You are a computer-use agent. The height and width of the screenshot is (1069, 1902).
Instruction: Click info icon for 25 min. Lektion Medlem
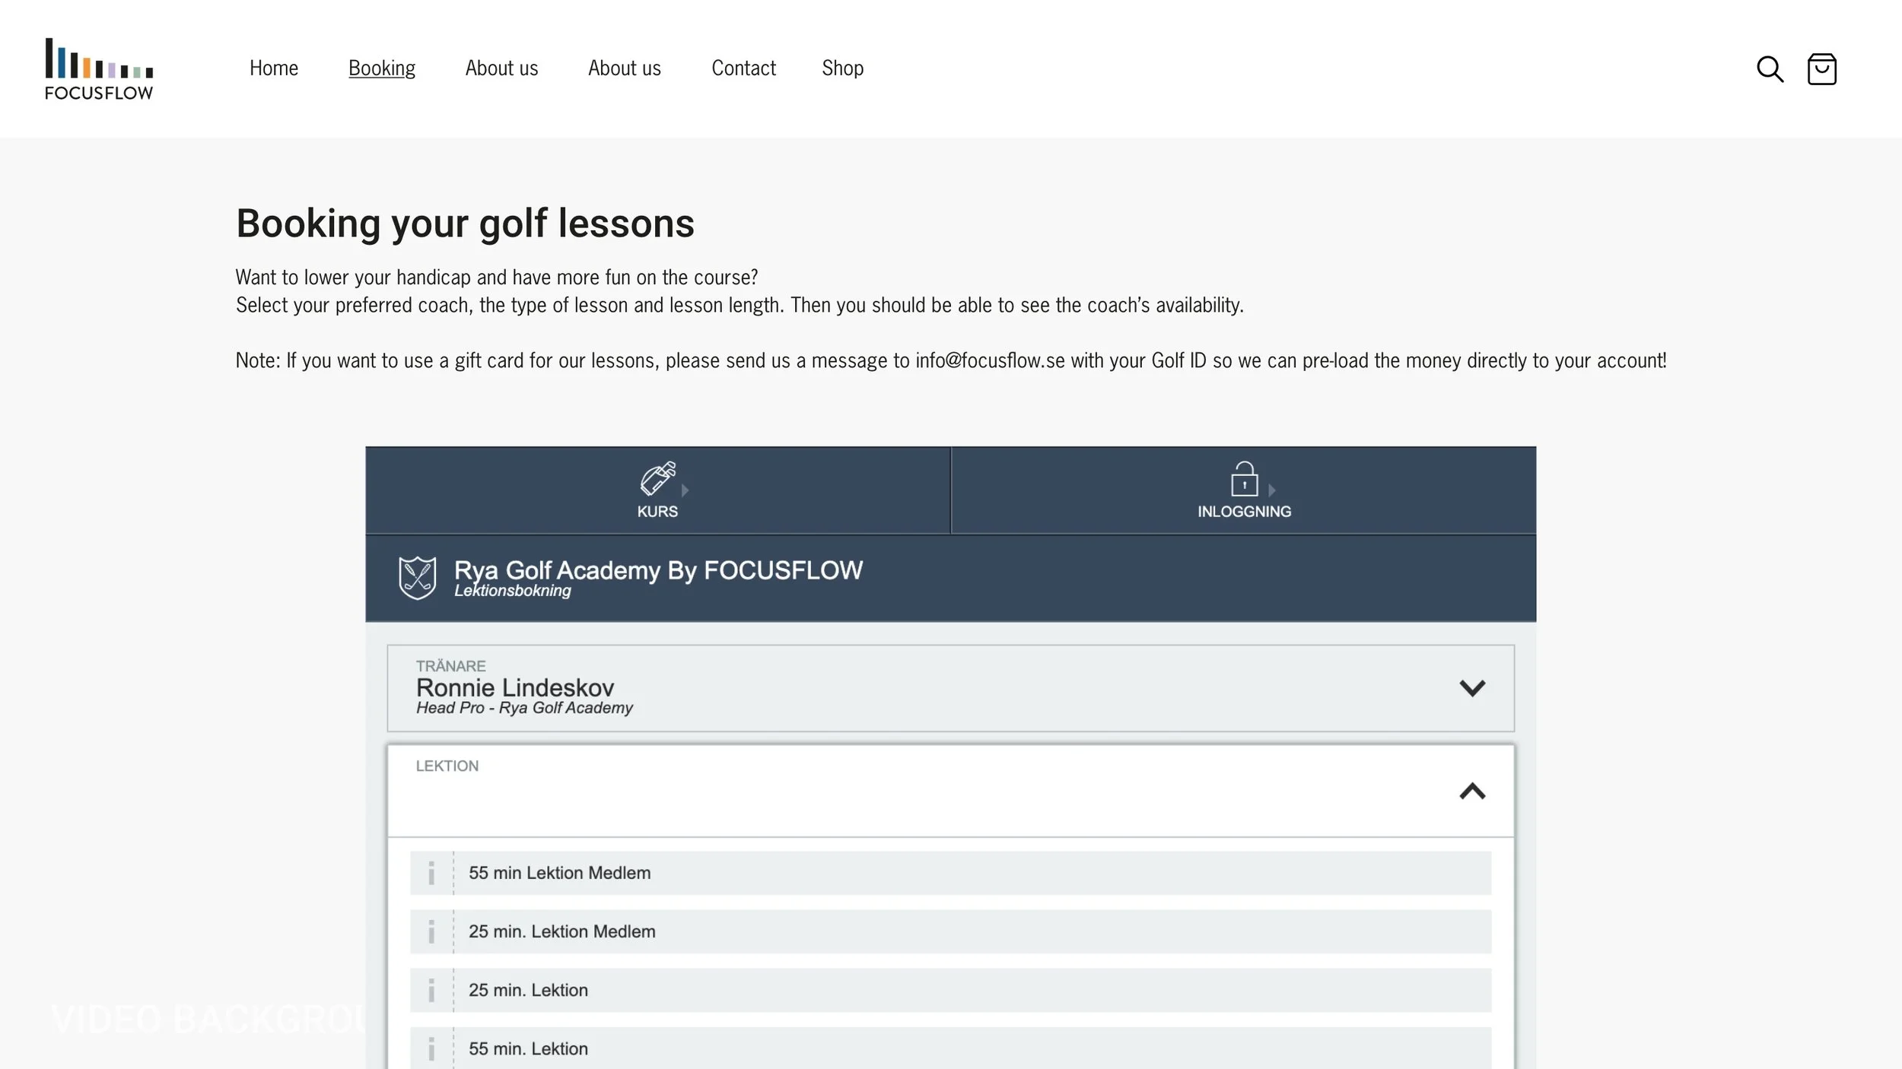pos(431,931)
